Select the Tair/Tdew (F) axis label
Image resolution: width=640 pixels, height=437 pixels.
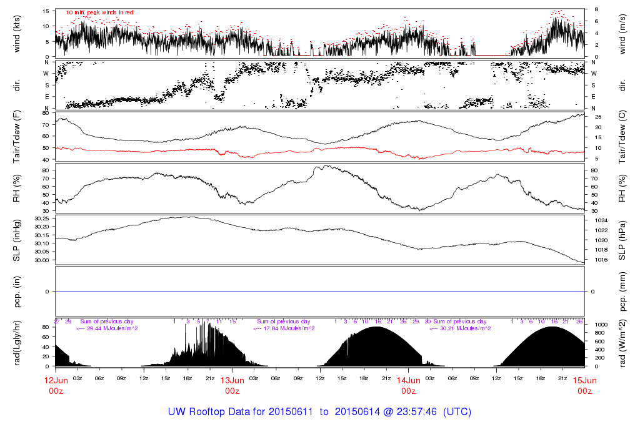pyautogui.click(x=17, y=137)
